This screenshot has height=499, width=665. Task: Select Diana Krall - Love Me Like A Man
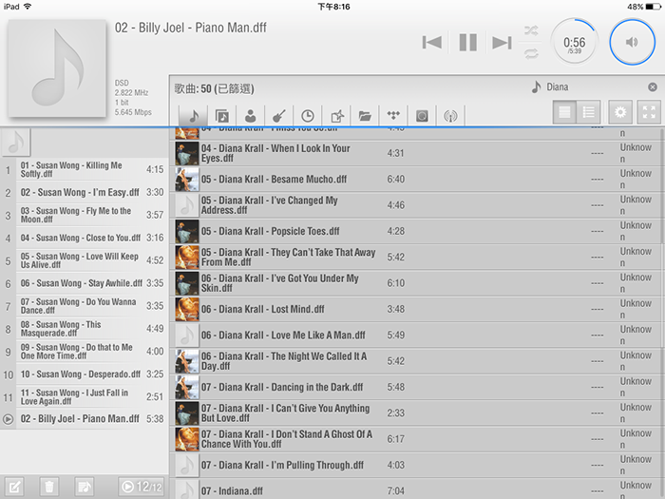[x=416, y=336]
